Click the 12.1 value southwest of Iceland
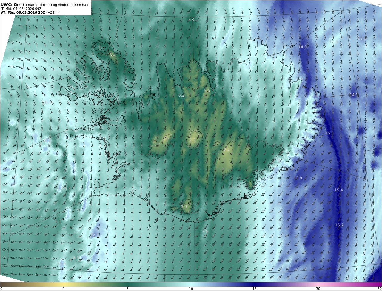This screenshot has height=291, width=382. click(94, 235)
